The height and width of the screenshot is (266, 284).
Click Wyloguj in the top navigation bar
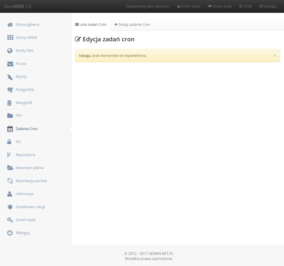coord(268,6)
